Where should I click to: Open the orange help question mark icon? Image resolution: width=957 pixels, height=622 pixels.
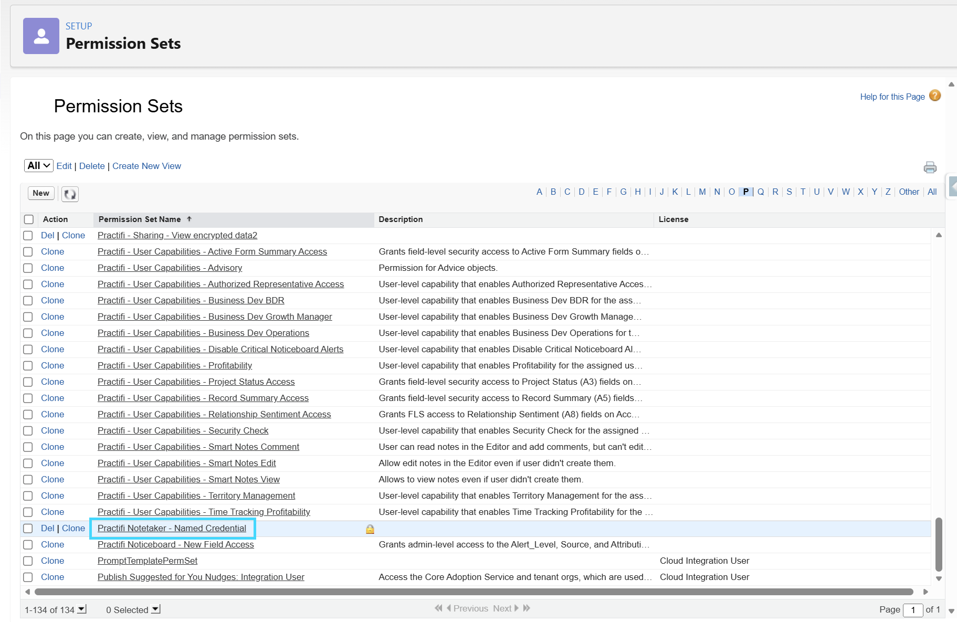click(x=935, y=96)
